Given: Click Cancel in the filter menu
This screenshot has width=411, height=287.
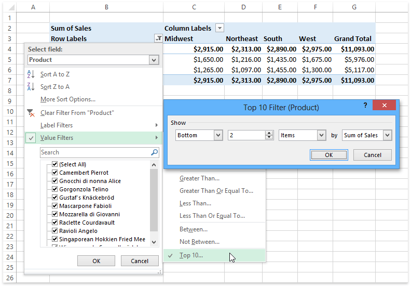Looking at the screenshot, I should pos(140,261).
